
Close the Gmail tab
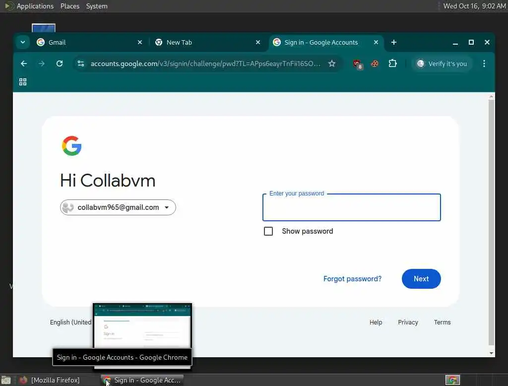[139, 43]
